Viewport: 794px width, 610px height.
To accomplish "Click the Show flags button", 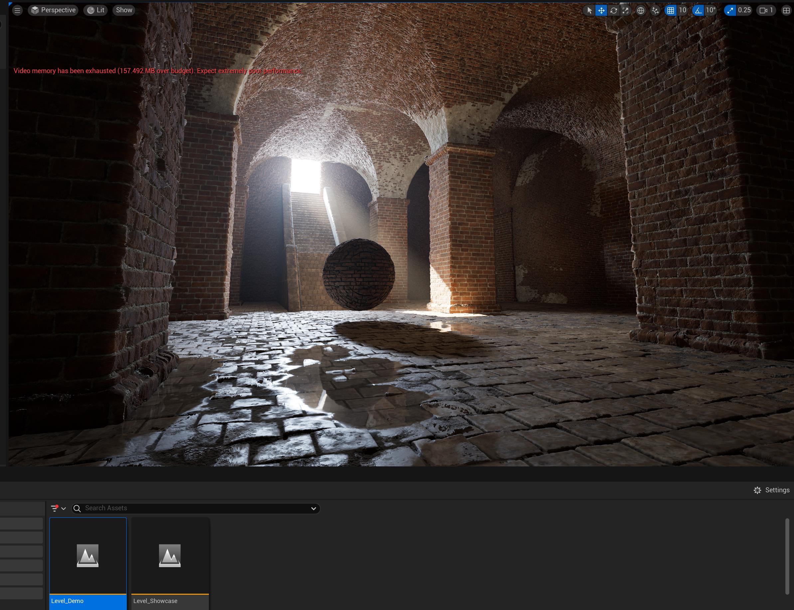I will [x=124, y=10].
